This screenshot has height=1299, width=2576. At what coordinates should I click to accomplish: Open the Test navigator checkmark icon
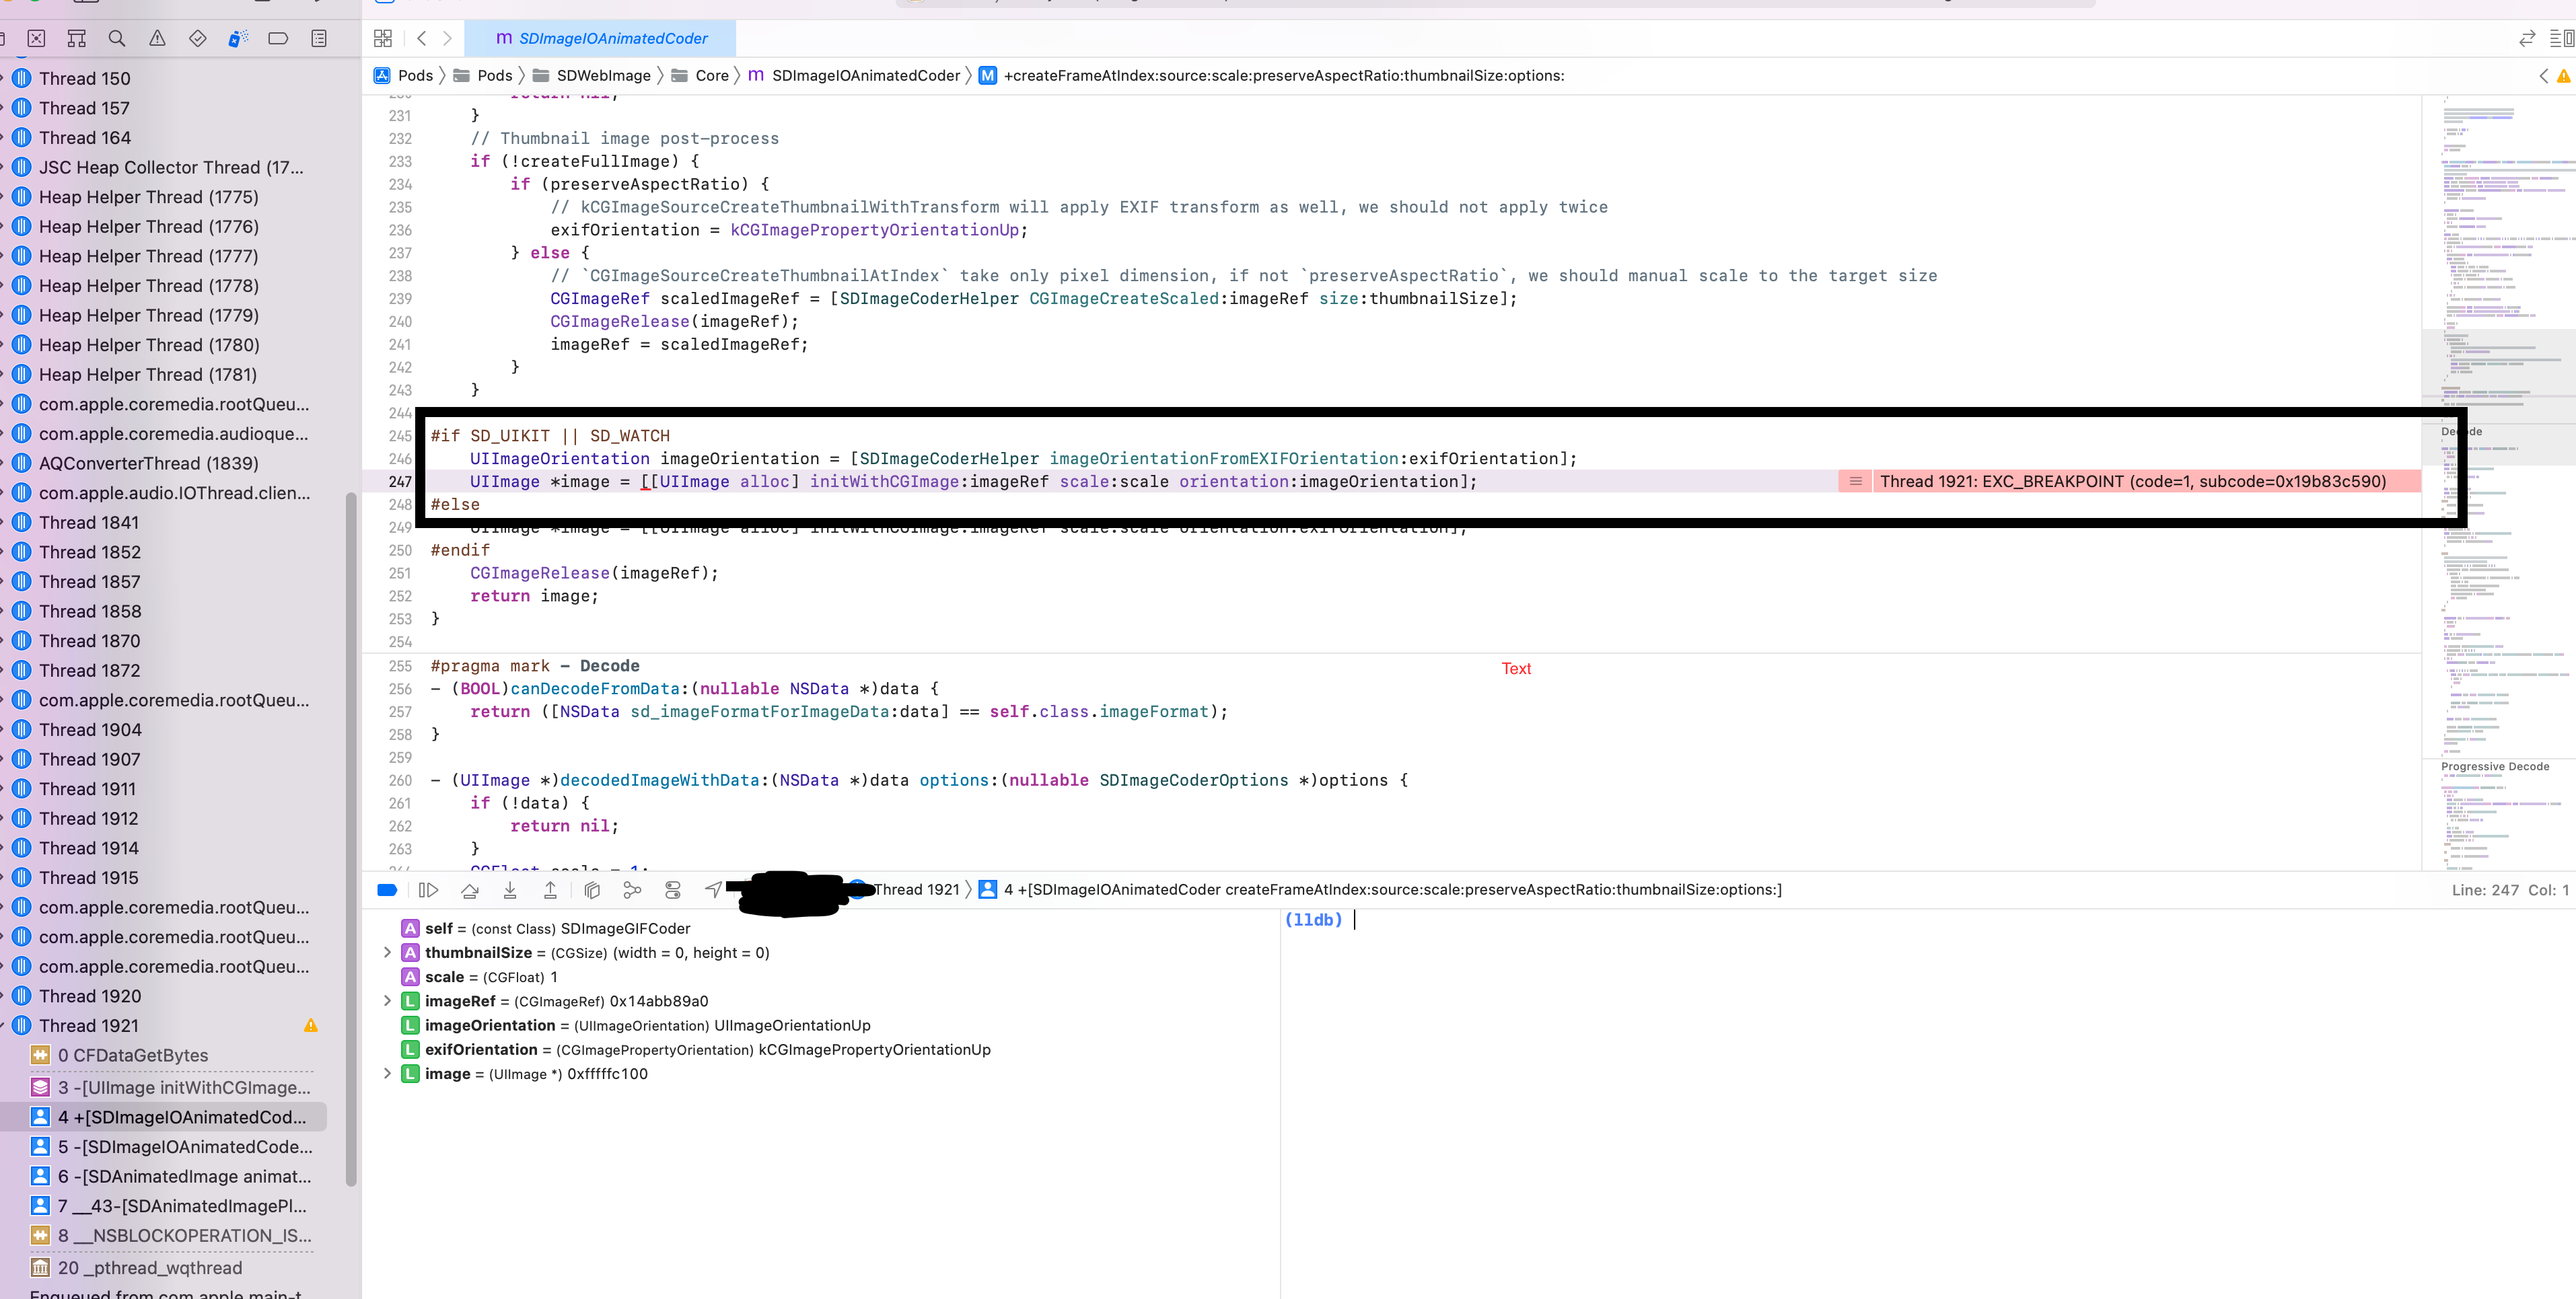(197, 39)
